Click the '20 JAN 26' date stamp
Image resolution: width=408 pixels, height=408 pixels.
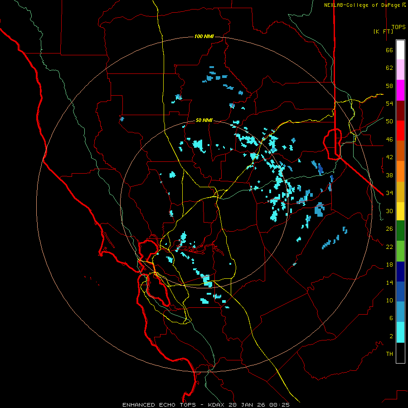[247, 405]
